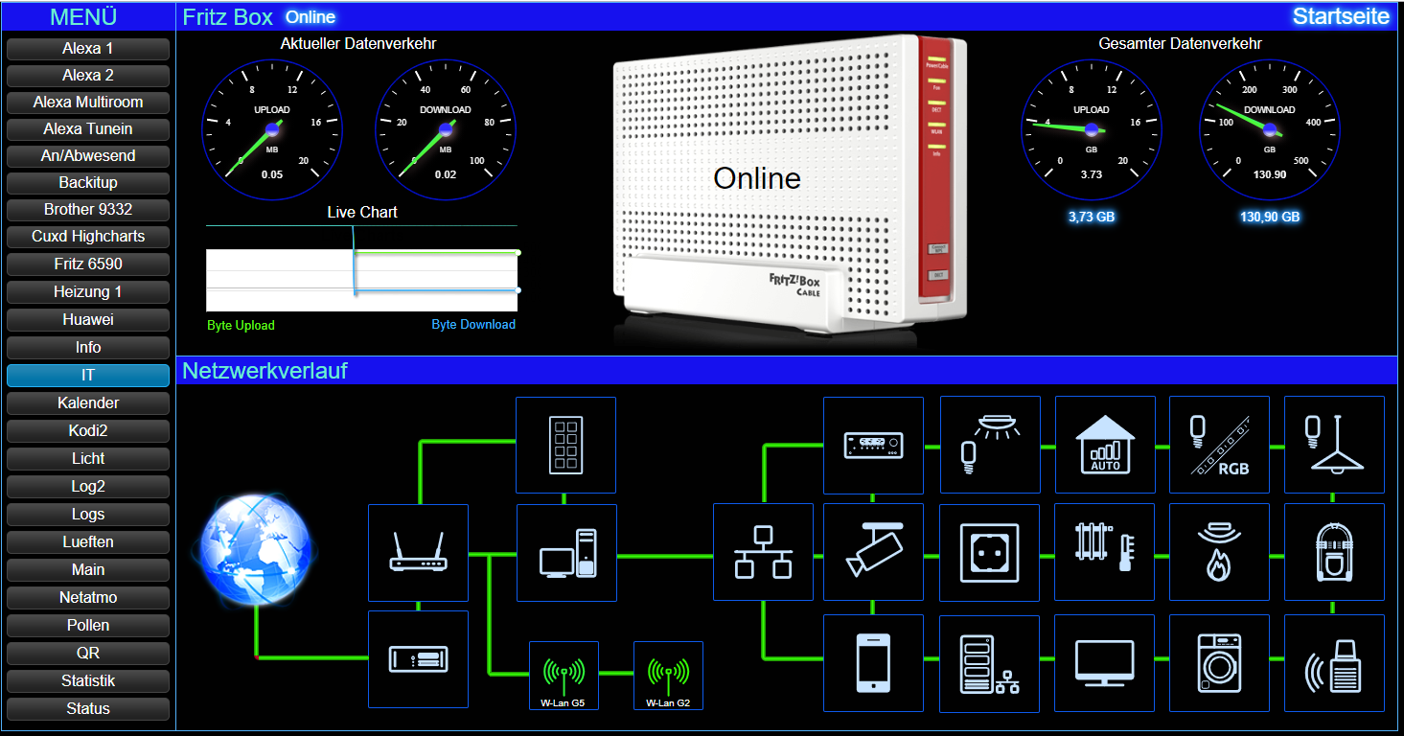The image size is (1404, 736).
Task: Select Huawei menu button
Action: point(88,319)
